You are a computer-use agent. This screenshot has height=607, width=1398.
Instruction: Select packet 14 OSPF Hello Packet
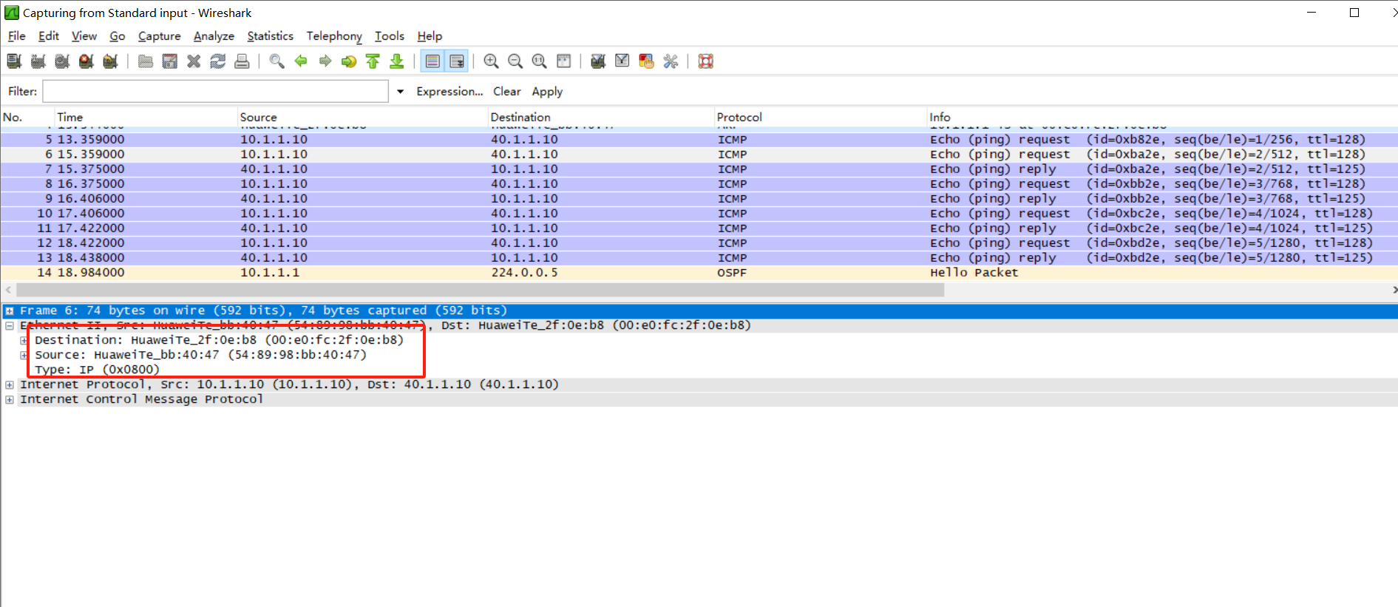[x=699, y=273]
